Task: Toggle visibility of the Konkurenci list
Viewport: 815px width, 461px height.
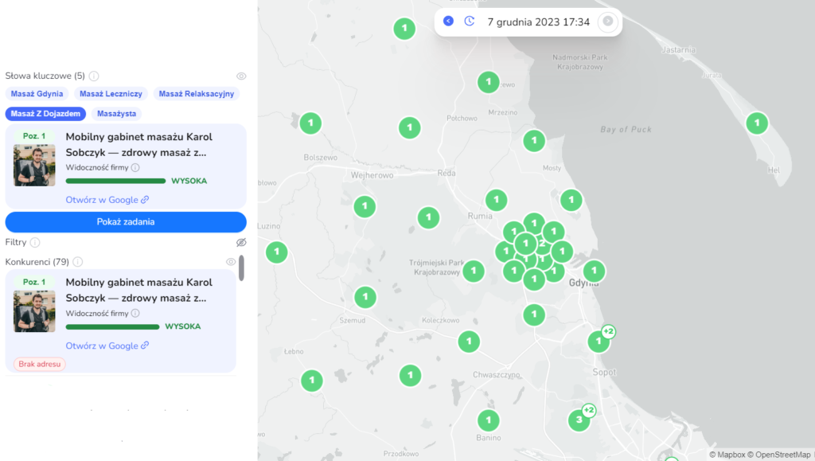Action: [x=231, y=262]
